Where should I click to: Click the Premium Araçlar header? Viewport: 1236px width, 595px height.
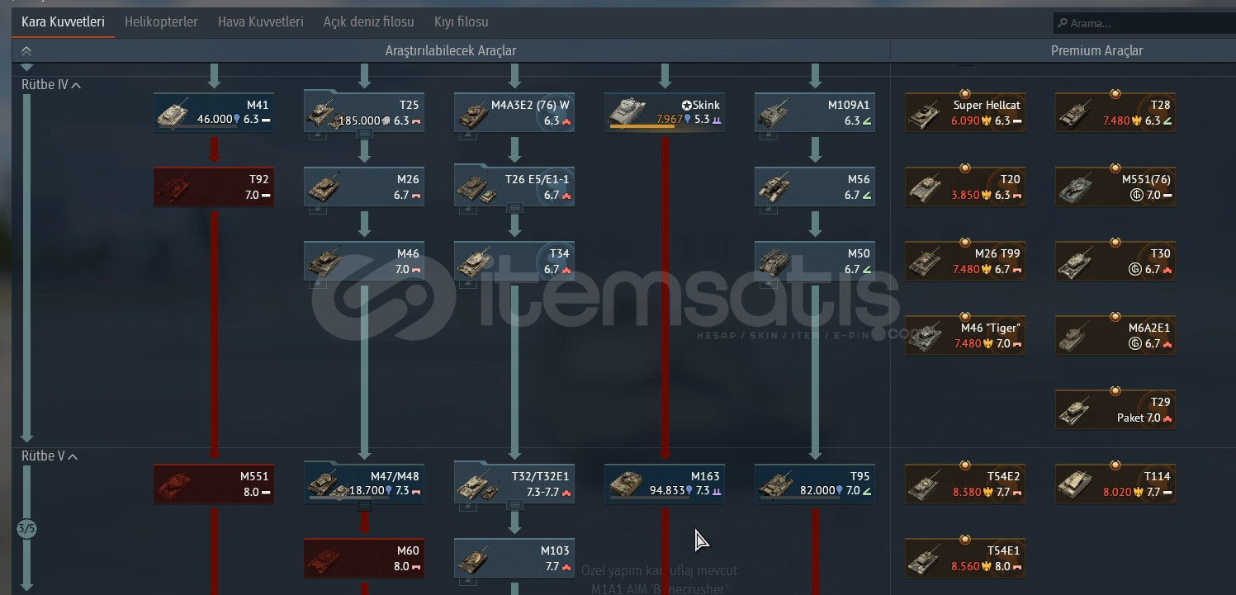[x=1097, y=51]
